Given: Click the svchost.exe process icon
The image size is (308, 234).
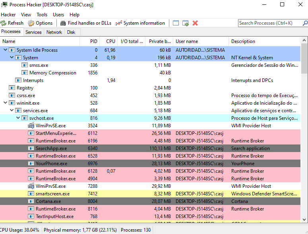Looking at the screenshot, I should coord(25,118).
